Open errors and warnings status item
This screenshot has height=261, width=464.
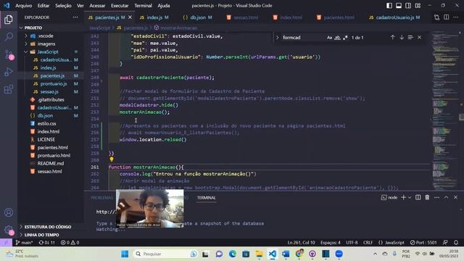[x=70, y=242]
